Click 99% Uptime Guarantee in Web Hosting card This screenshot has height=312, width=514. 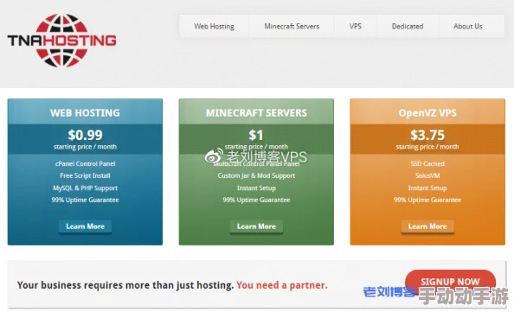click(85, 200)
